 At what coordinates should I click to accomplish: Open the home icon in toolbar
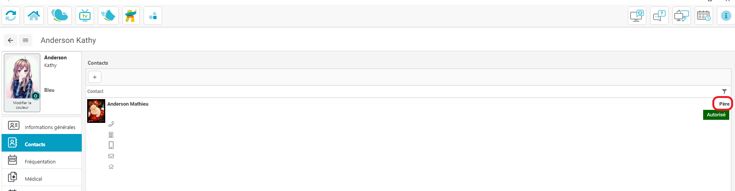point(34,16)
